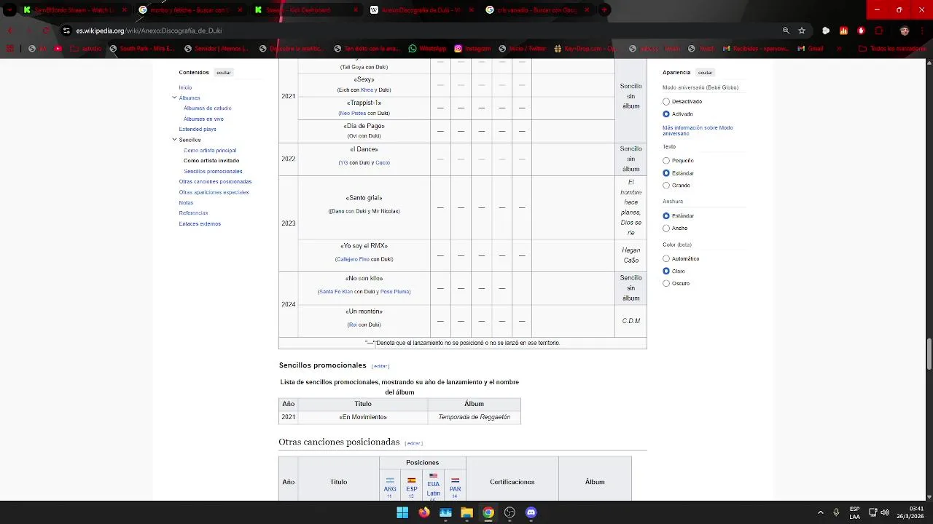Open the Gmail bookmark
933x524 pixels.
[809, 49]
